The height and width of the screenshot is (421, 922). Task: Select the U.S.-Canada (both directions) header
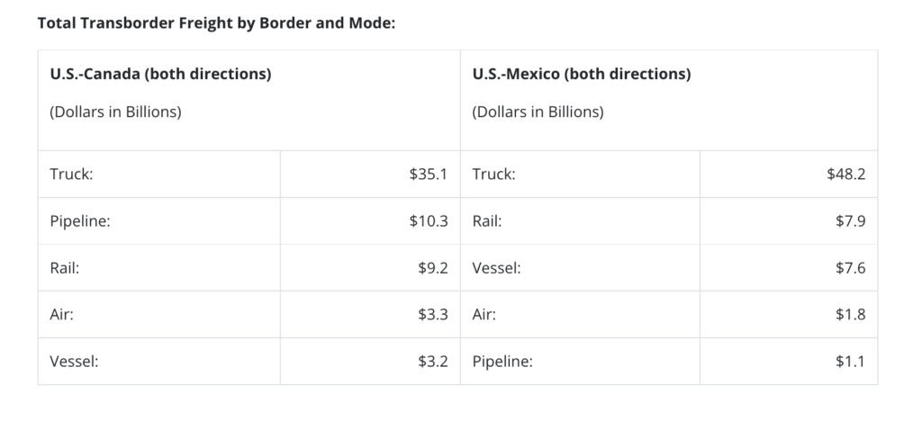pos(160,74)
